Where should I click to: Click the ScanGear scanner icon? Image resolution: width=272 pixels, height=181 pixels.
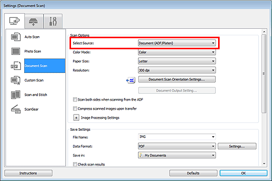(x=16, y=109)
